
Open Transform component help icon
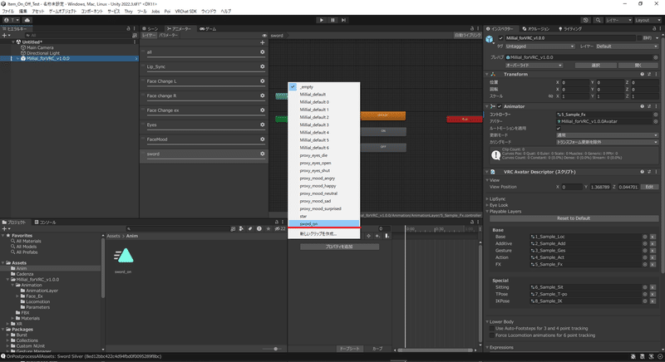642,74
